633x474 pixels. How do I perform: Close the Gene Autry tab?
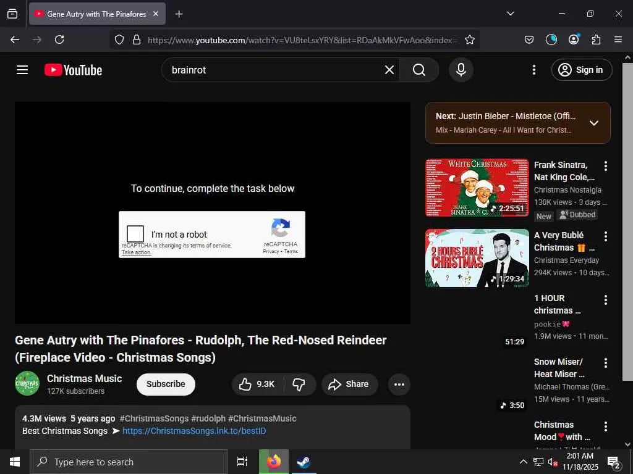pos(156,14)
